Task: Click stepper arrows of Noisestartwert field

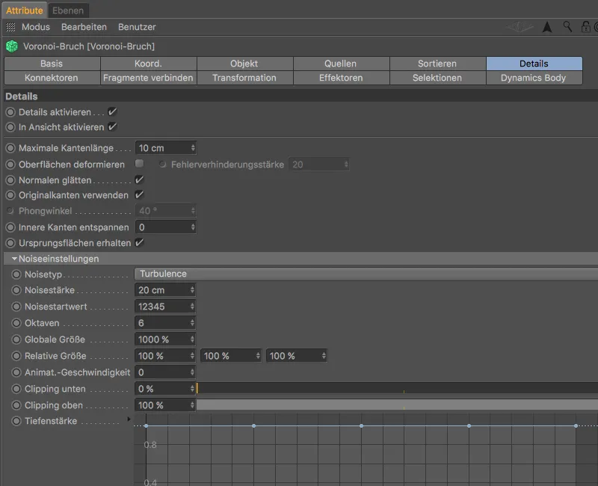Action: point(192,307)
